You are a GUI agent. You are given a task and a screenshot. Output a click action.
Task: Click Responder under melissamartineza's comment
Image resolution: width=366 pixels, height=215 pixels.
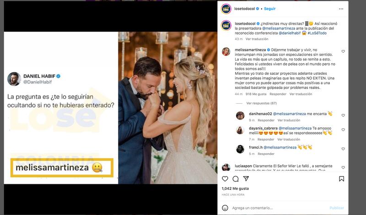(x=278, y=94)
